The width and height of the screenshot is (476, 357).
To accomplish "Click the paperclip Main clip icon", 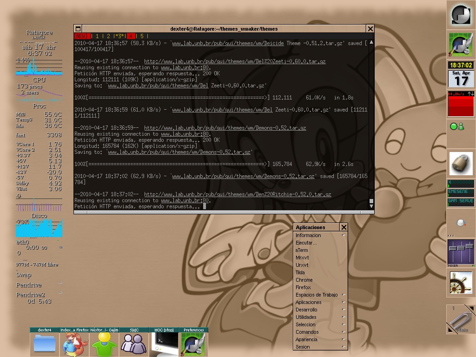I will (x=461, y=319).
